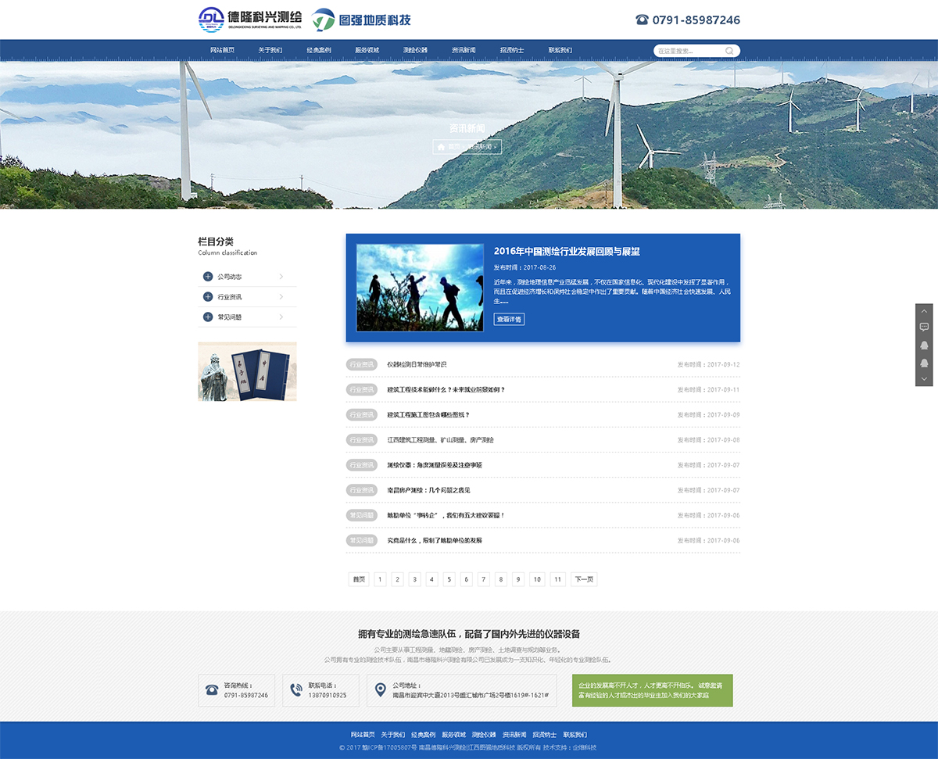Click the phone icon beside 0791-85987246 in header

[x=642, y=20]
